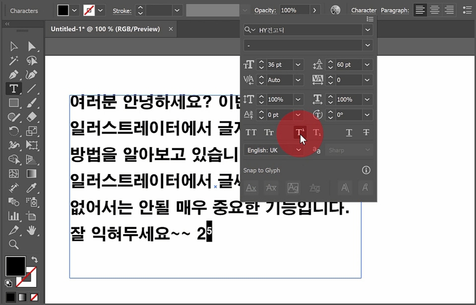This screenshot has width=476, height=305.
Task: Open the Paragraph panel link
Action: point(395,10)
